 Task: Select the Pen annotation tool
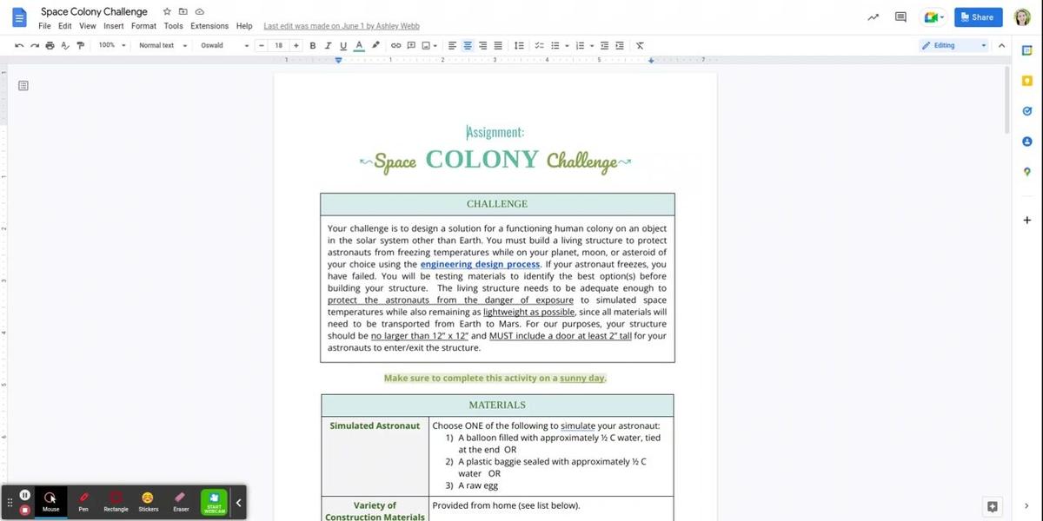(x=83, y=501)
